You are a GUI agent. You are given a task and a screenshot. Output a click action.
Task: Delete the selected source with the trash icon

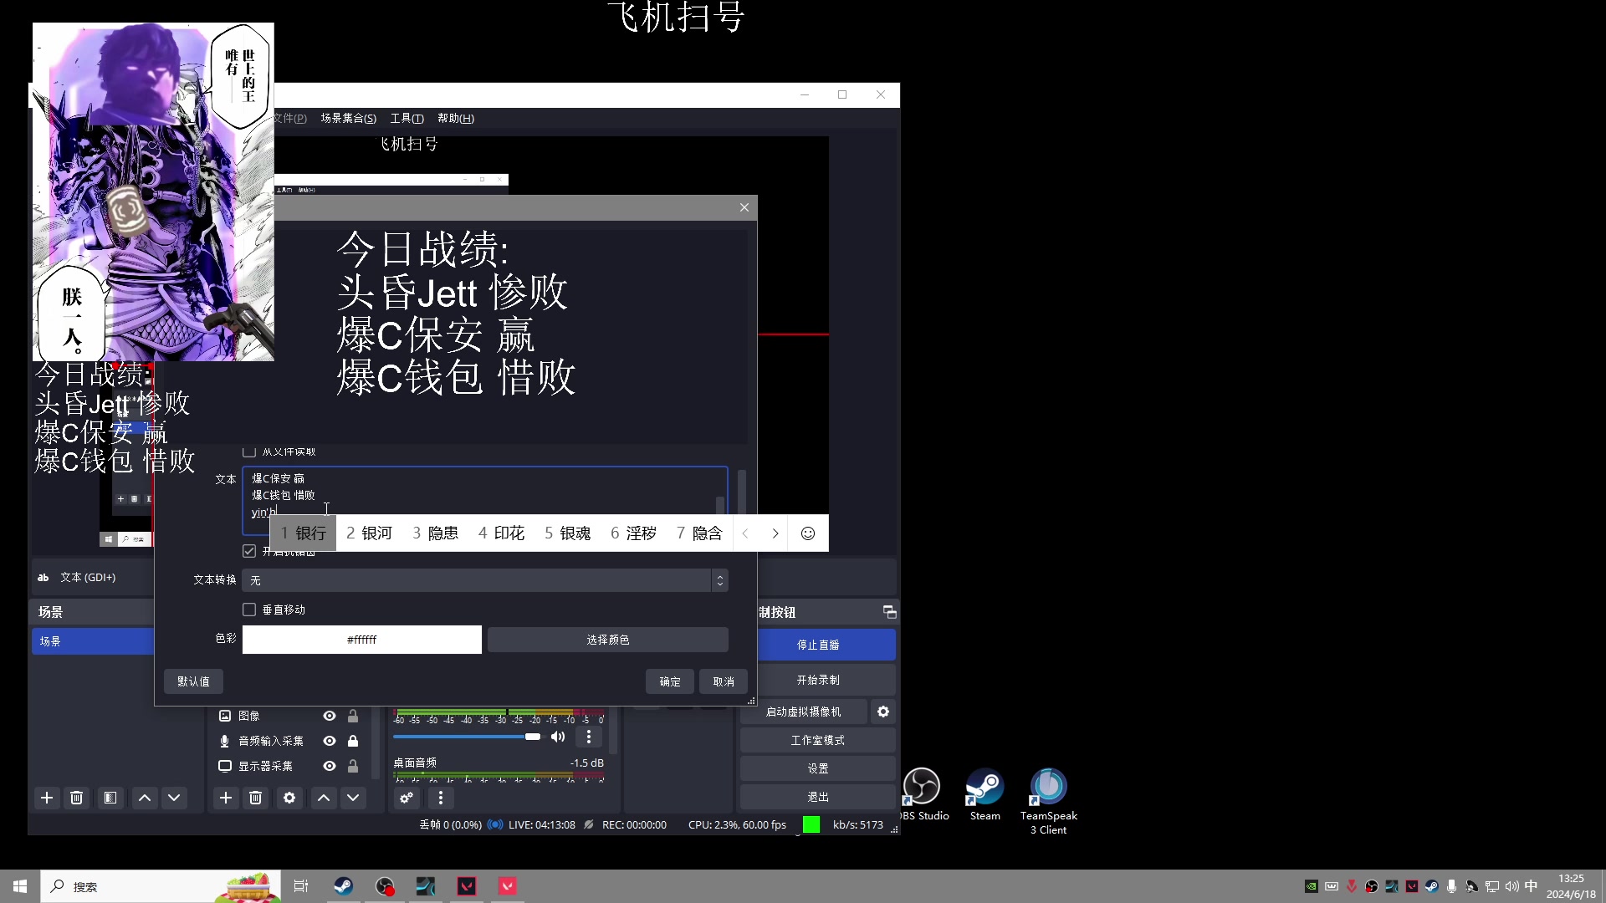(x=256, y=798)
